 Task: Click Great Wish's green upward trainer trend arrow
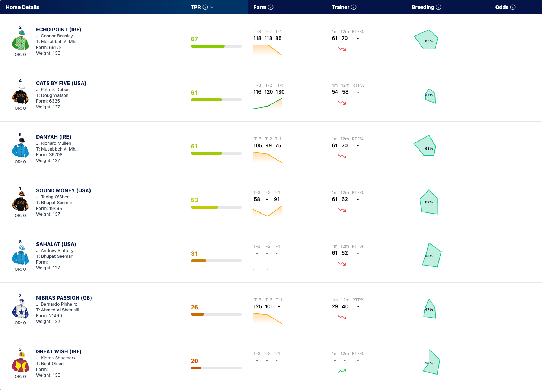[x=342, y=371]
